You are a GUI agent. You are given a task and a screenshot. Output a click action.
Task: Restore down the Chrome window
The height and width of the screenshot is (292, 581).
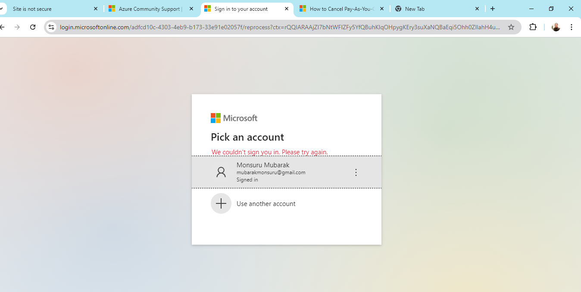tap(551, 9)
